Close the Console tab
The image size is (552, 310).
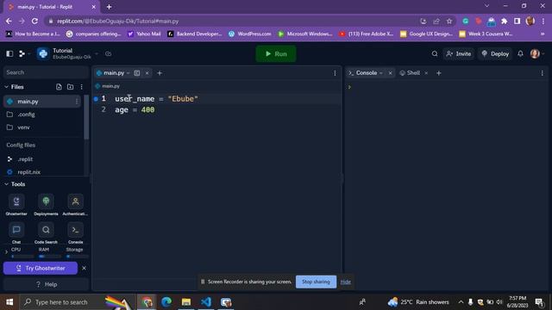tap(390, 73)
